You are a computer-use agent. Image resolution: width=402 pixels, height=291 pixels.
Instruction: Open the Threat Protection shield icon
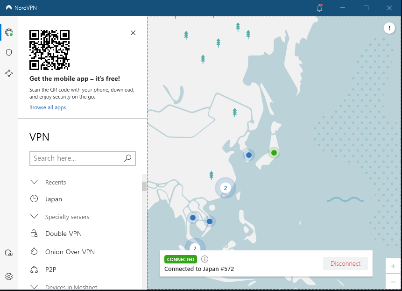[9, 53]
